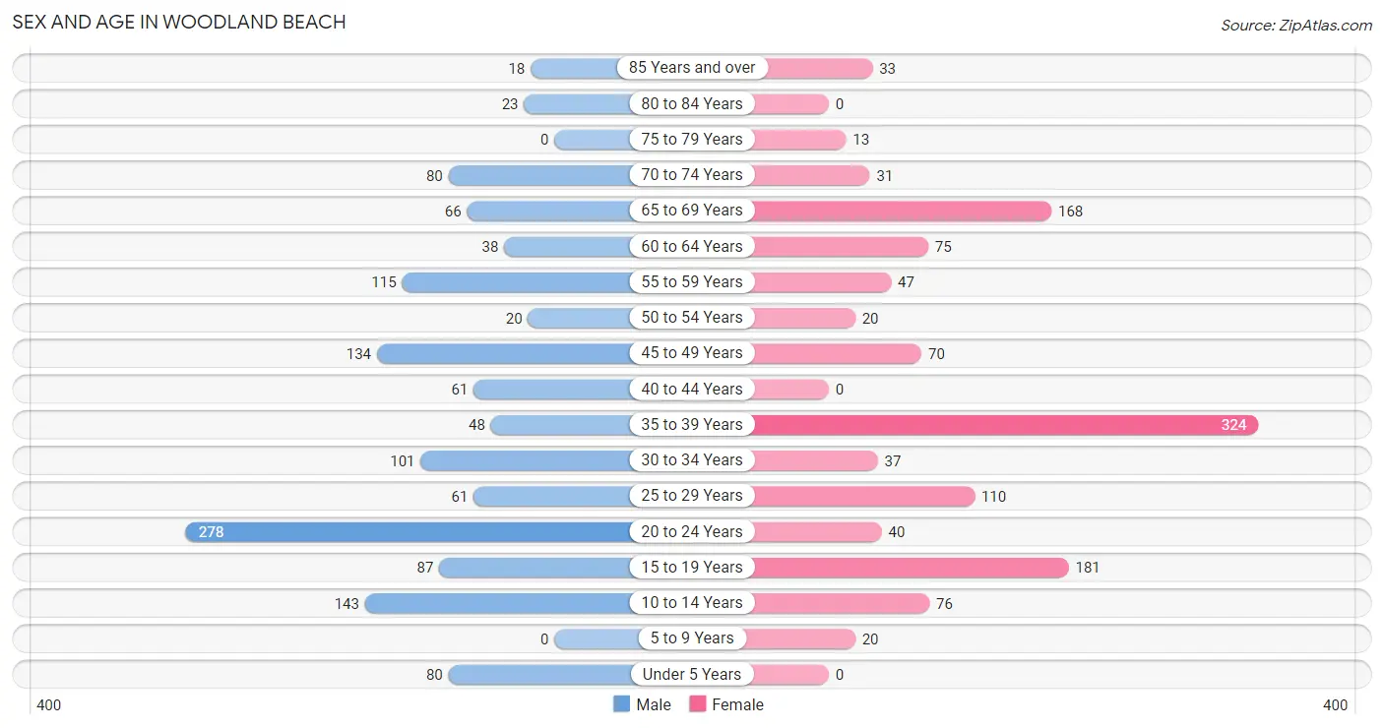Select the 324 female bar for 35 to 39 Years
Image resolution: width=1384 pixels, height=728 pixels.
point(1002,425)
